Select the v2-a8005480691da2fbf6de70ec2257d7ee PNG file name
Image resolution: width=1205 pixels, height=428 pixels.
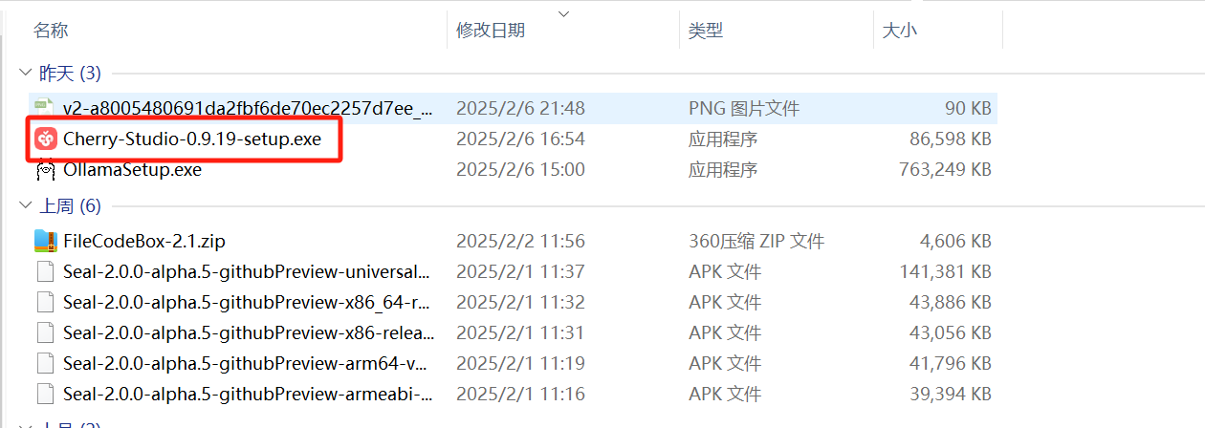click(x=247, y=108)
